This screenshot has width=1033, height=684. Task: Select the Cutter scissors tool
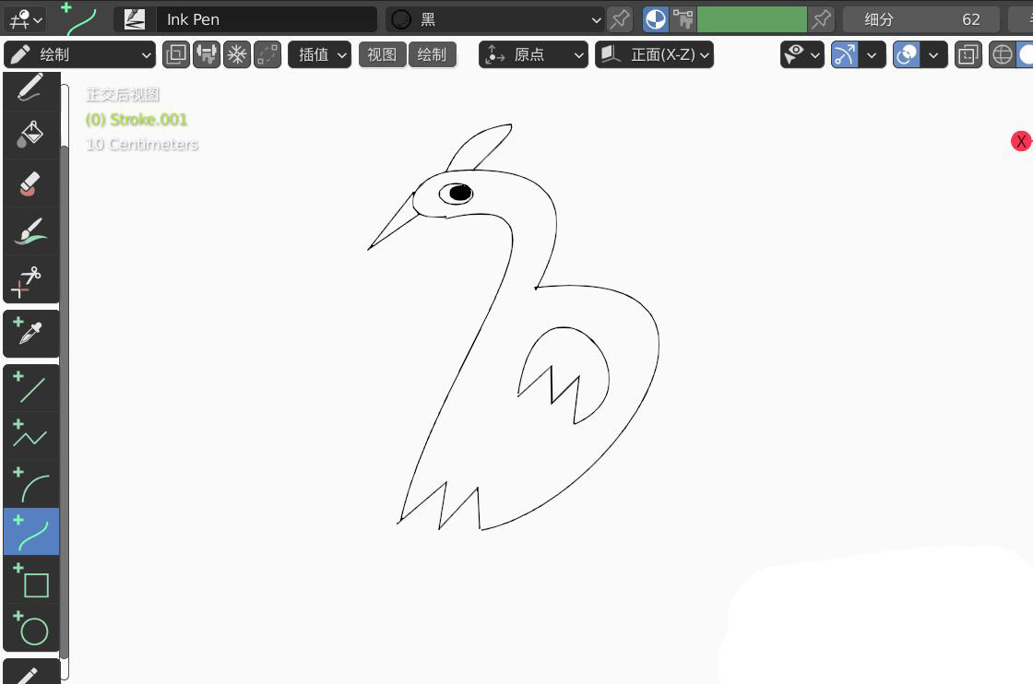tap(31, 280)
